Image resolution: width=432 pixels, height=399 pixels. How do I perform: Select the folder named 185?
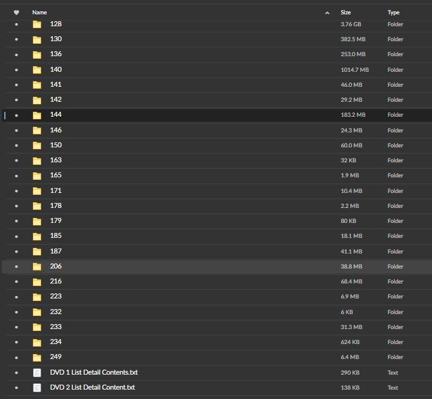pyautogui.click(x=55, y=236)
